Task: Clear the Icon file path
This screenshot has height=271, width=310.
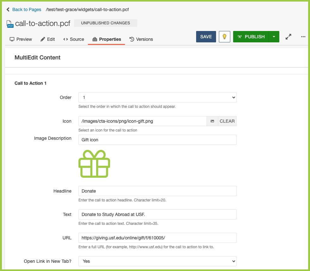Action: tap(227, 121)
